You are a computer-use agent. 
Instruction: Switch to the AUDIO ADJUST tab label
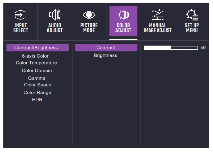click(55, 28)
